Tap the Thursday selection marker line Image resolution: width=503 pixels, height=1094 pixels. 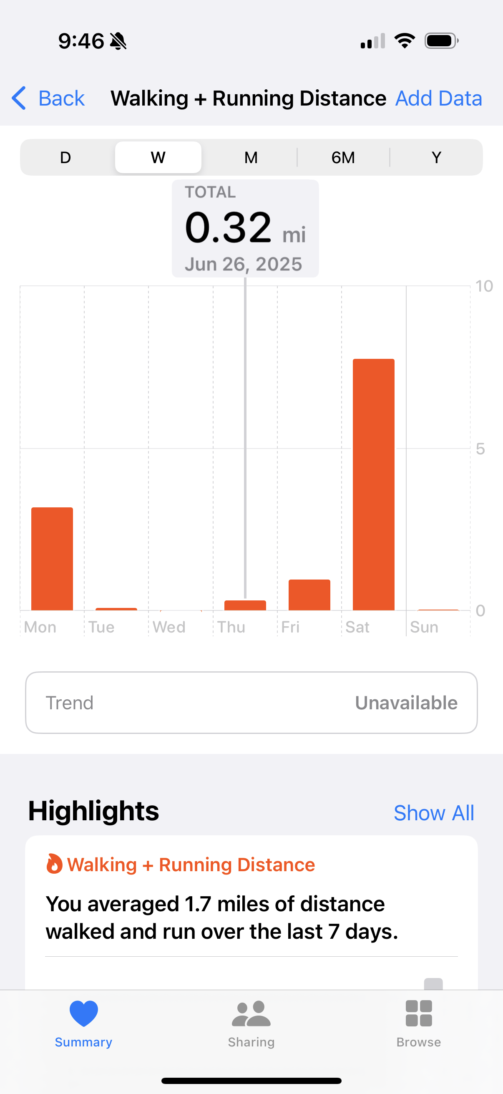click(x=245, y=437)
